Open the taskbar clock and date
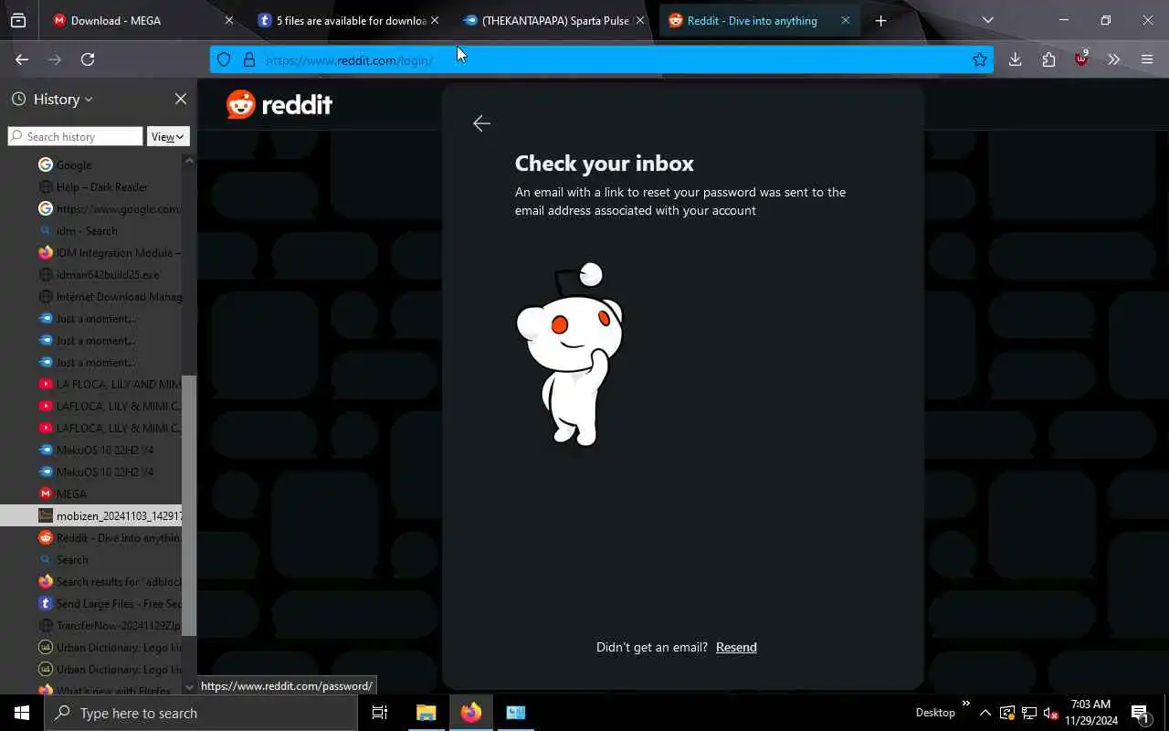1169x731 pixels. pyautogui.click(x=1090, y=713)
